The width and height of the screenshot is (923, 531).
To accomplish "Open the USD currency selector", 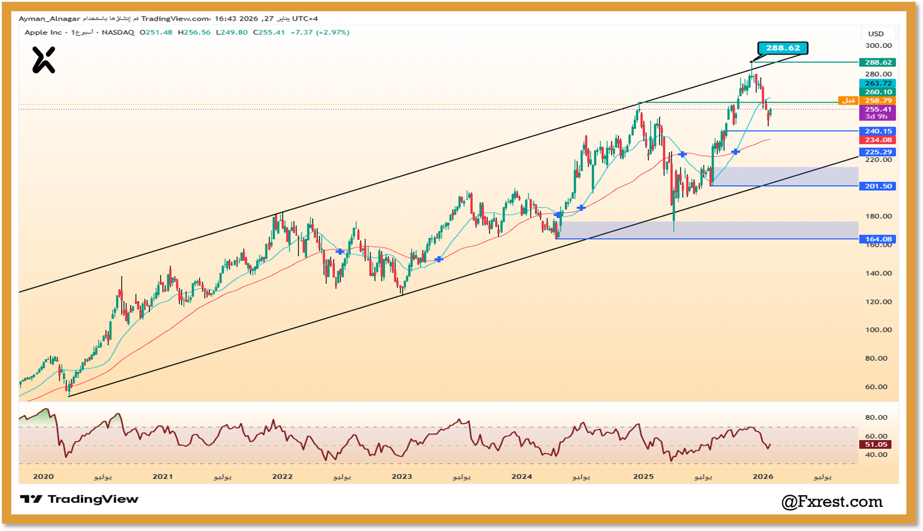I will [876, 33].
